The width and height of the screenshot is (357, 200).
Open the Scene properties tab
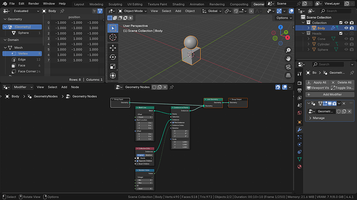[300, 106]
